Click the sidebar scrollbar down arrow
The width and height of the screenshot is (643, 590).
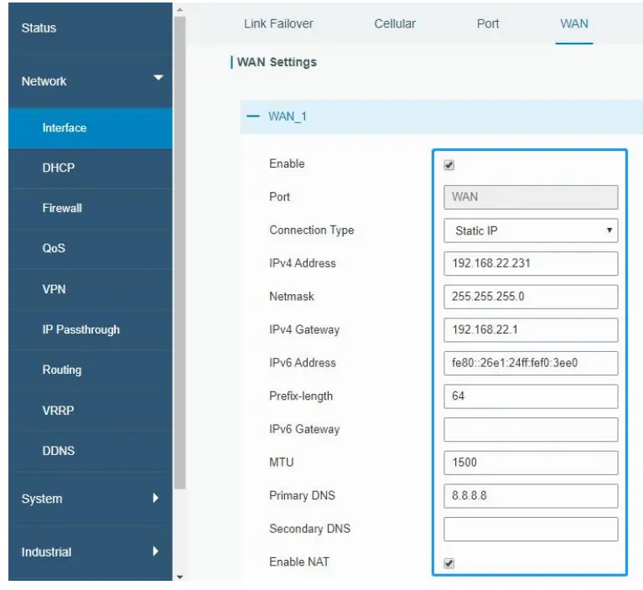point(179,577)
